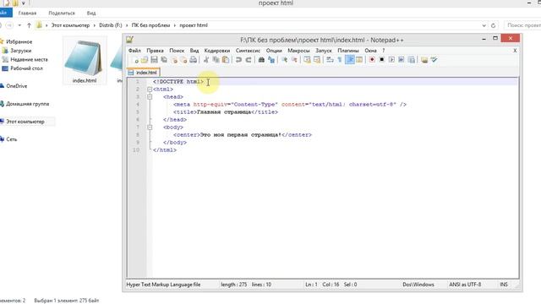Screen dimensions: 541x304
Task: Toggle word wrap toolbar button
Action: (330, 60)
